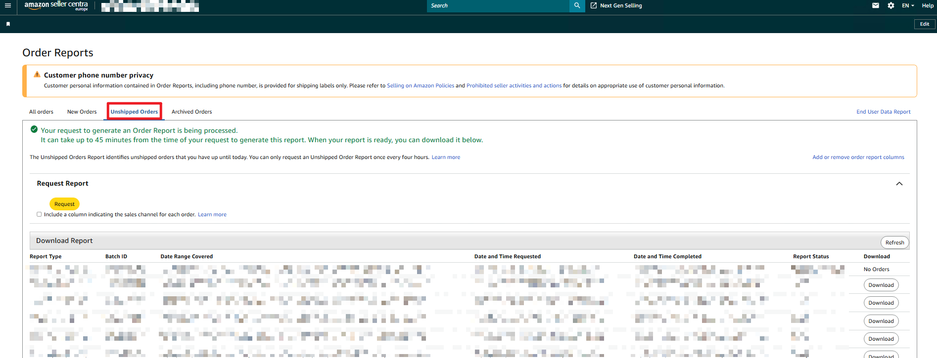Click the first Download button below No Orders

pos(881,285)
